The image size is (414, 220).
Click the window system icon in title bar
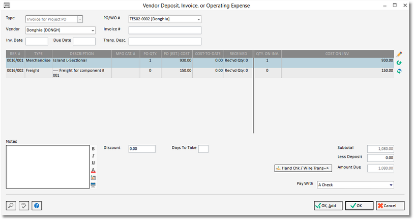pos(7,5)
